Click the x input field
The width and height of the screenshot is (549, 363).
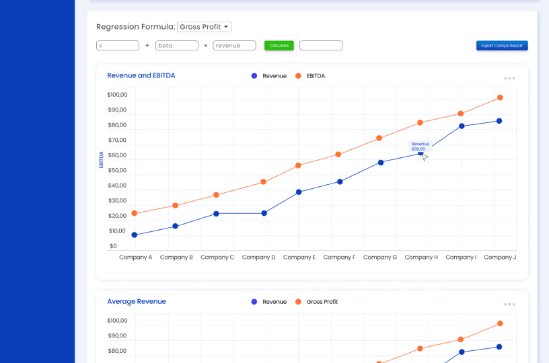(118, 46)
